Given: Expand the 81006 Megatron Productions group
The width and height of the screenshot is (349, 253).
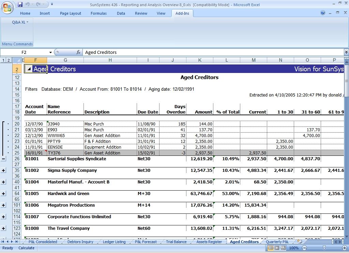Looking at the screenshot, I should 3,205.
